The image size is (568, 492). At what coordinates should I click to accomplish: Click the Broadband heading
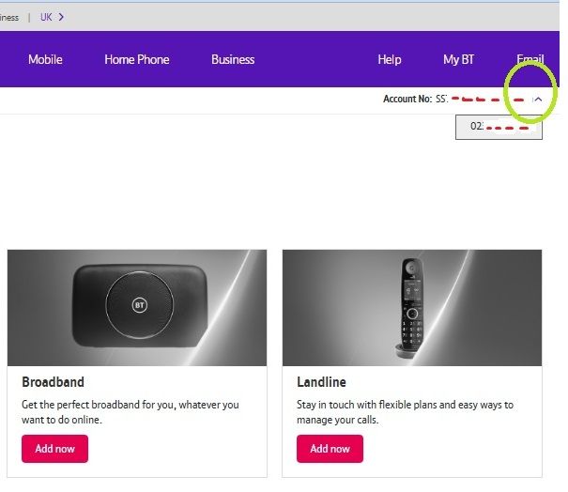pyautogui.click(x=53, y=382)
